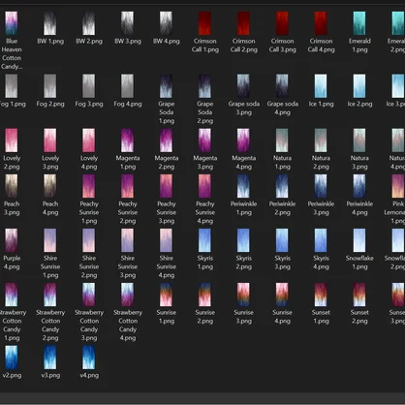The width and height of the screenshot is (405, 405).
Task: Choose the Peach 4.png thumbnail image
Action: 50,186
